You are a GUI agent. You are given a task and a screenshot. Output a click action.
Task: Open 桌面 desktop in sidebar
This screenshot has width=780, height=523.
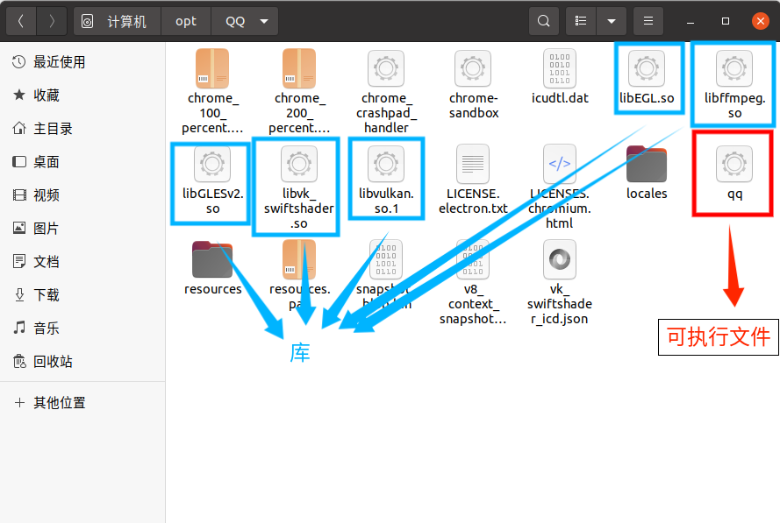point(82,162)
